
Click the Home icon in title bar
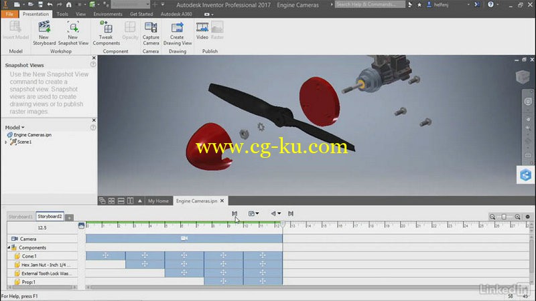(69, 5)
